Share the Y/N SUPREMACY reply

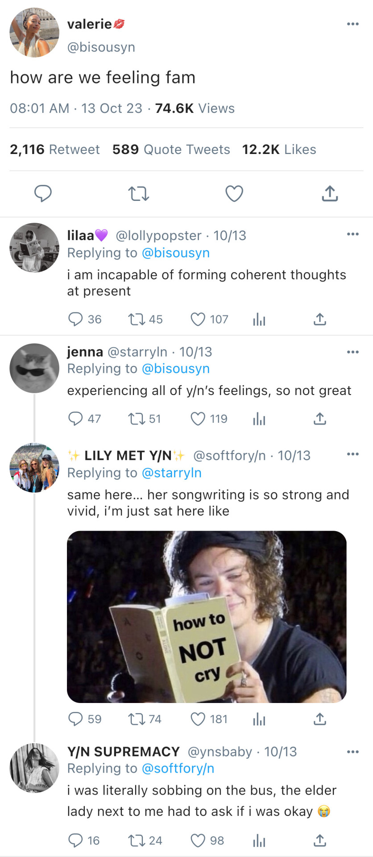[x=319, y=841]
